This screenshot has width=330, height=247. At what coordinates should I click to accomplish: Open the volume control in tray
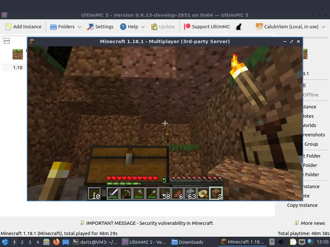[x=281, y=242]
